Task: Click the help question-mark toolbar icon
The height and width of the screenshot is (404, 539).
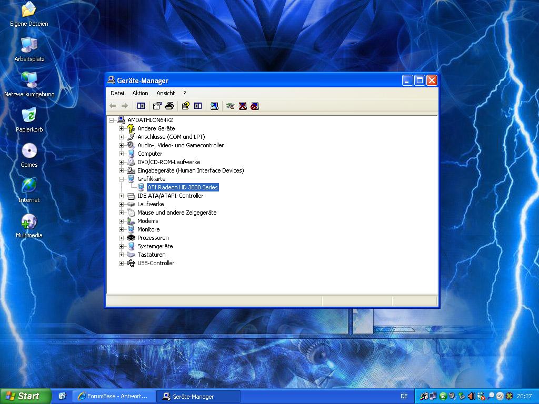Action: point(186,106)
